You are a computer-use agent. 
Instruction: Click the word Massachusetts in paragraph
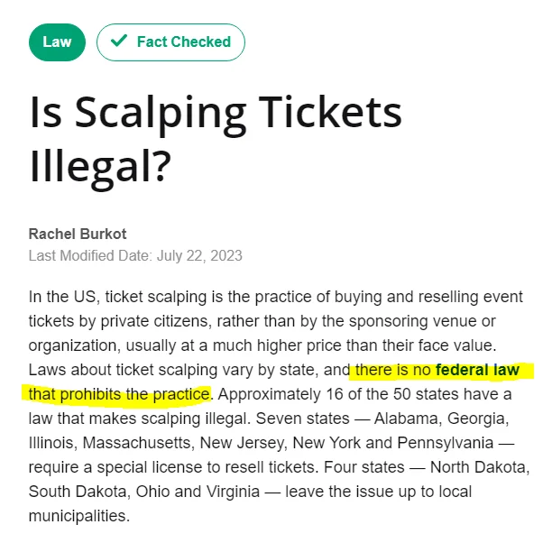(138, 443)
